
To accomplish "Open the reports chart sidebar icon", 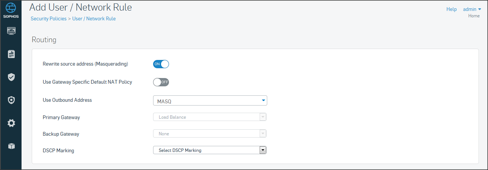I will click(x=11, y=54).
